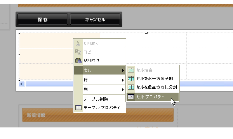Click the horizontal cell split icon
The width and height of the screenshot is (233, 139).
tap(131, 79)
